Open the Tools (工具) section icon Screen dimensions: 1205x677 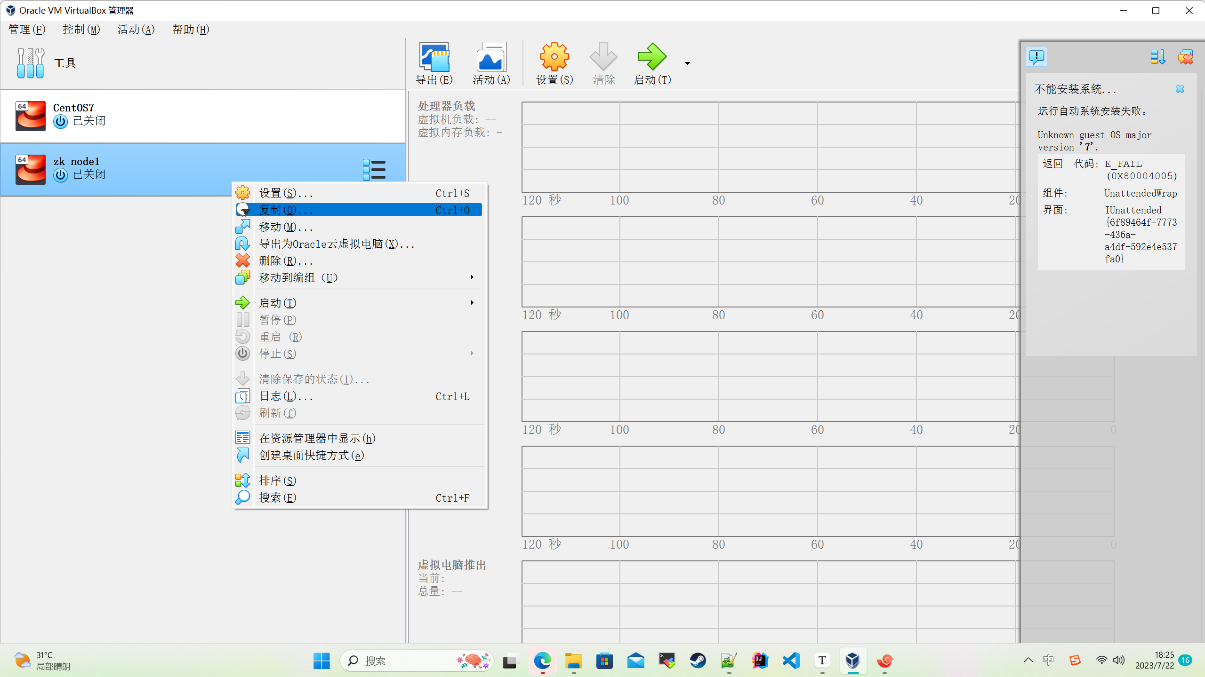(31, 63)
